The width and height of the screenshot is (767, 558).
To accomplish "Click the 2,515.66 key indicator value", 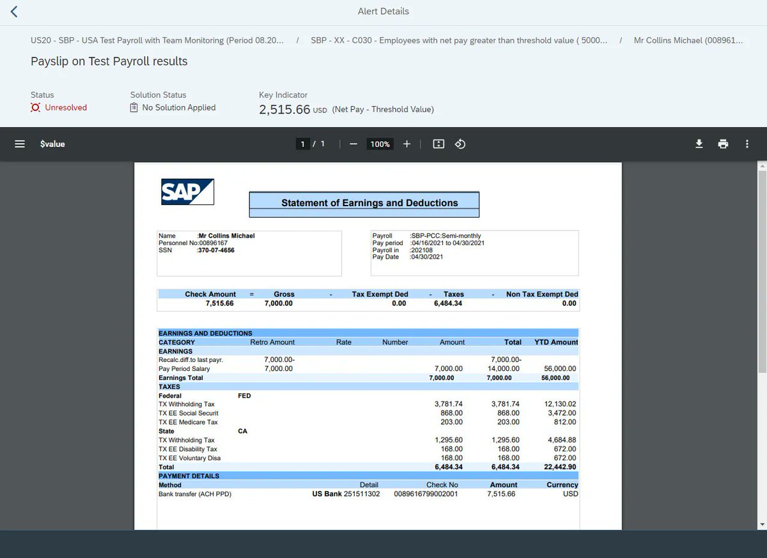I will pyautogui.click(x=284, y=109).
